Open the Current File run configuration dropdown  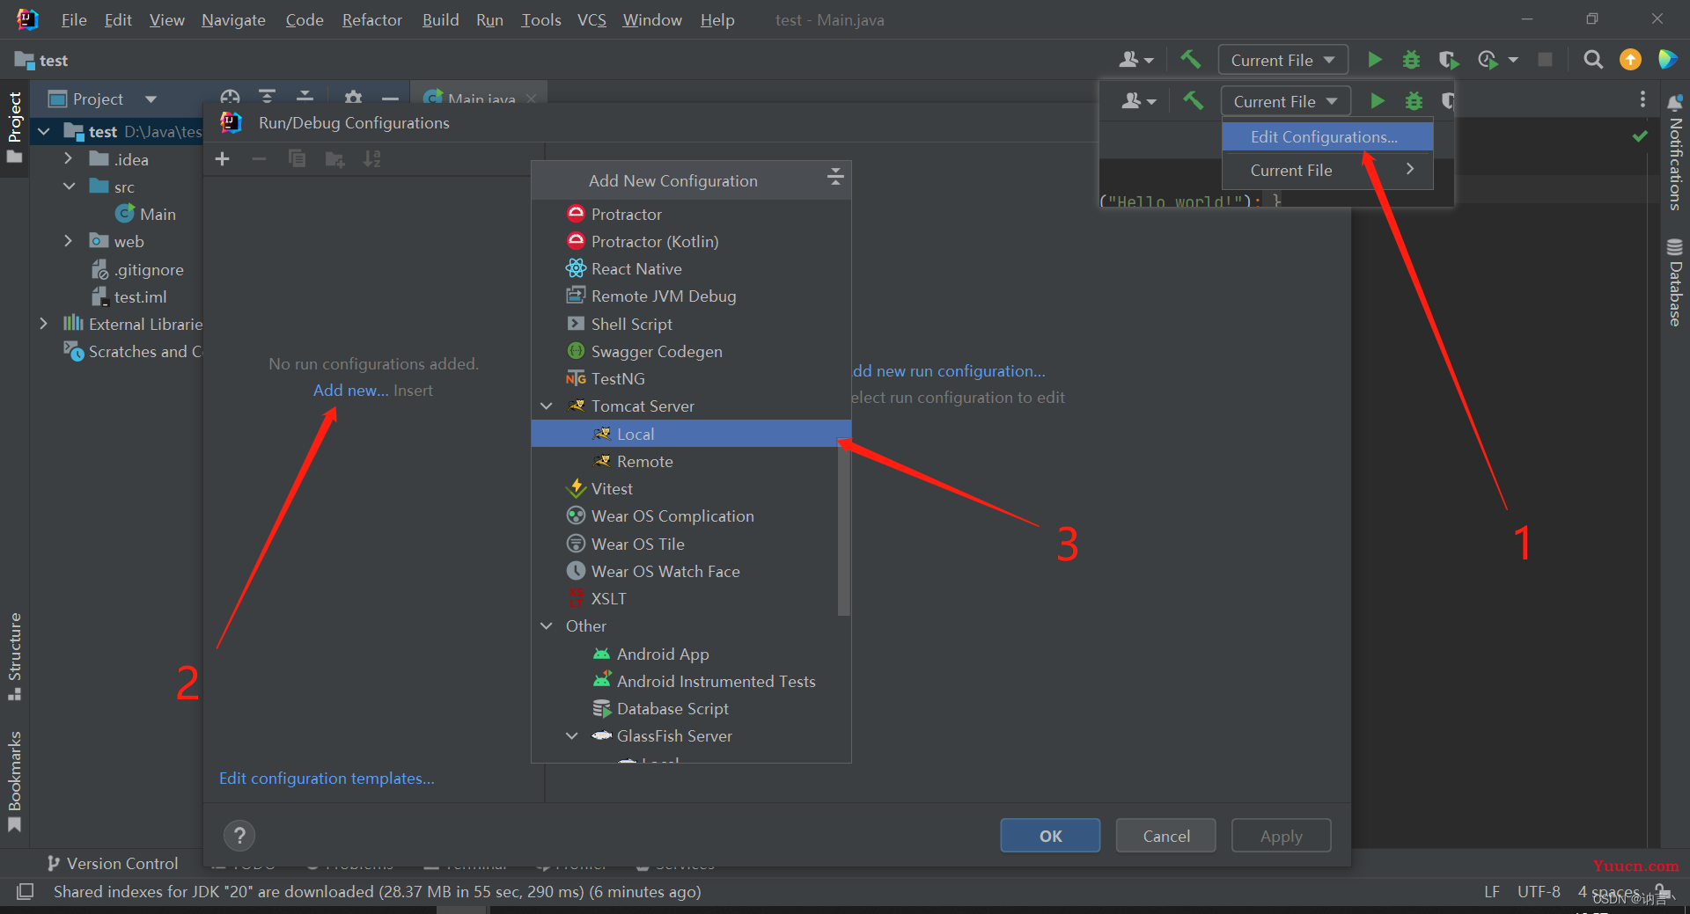click(1282, 60)
